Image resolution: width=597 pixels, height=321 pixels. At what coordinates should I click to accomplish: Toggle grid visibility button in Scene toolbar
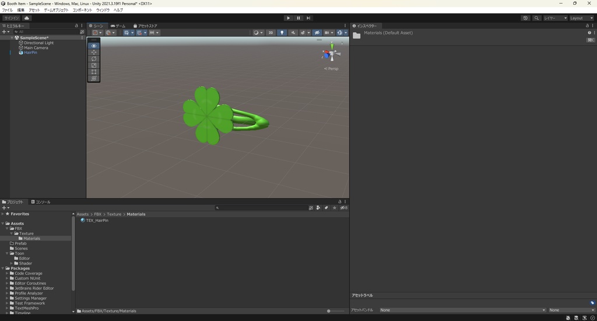127,33
